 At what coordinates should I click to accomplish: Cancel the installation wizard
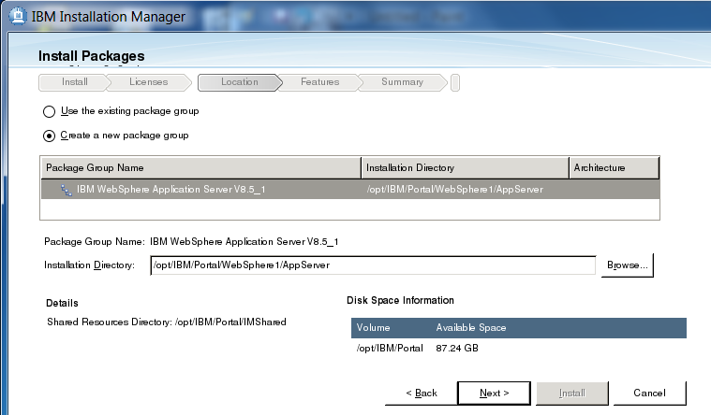(649, 394)
